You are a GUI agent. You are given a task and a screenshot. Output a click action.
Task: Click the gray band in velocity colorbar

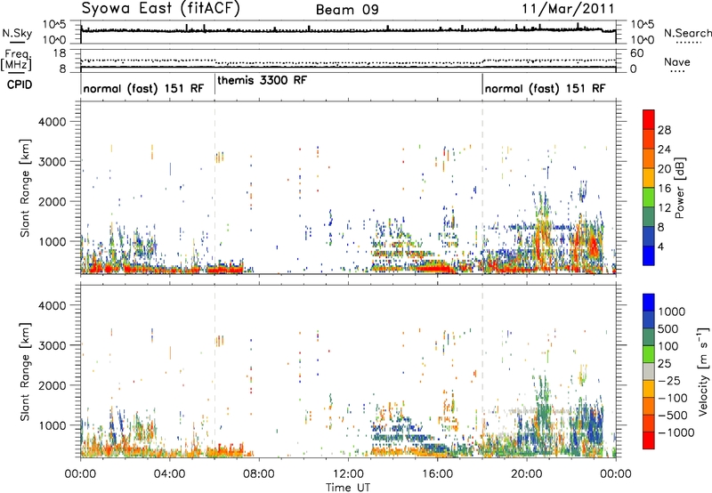click(649, 371)
